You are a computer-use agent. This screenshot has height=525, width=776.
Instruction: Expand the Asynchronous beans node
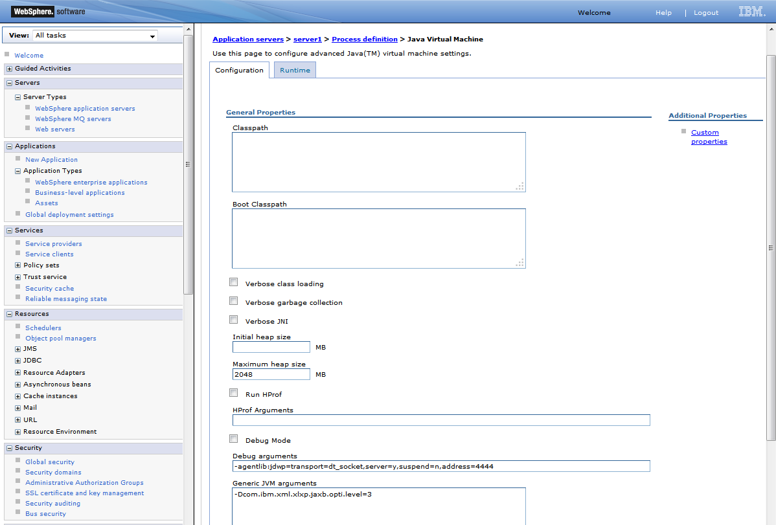pos(18,385)
